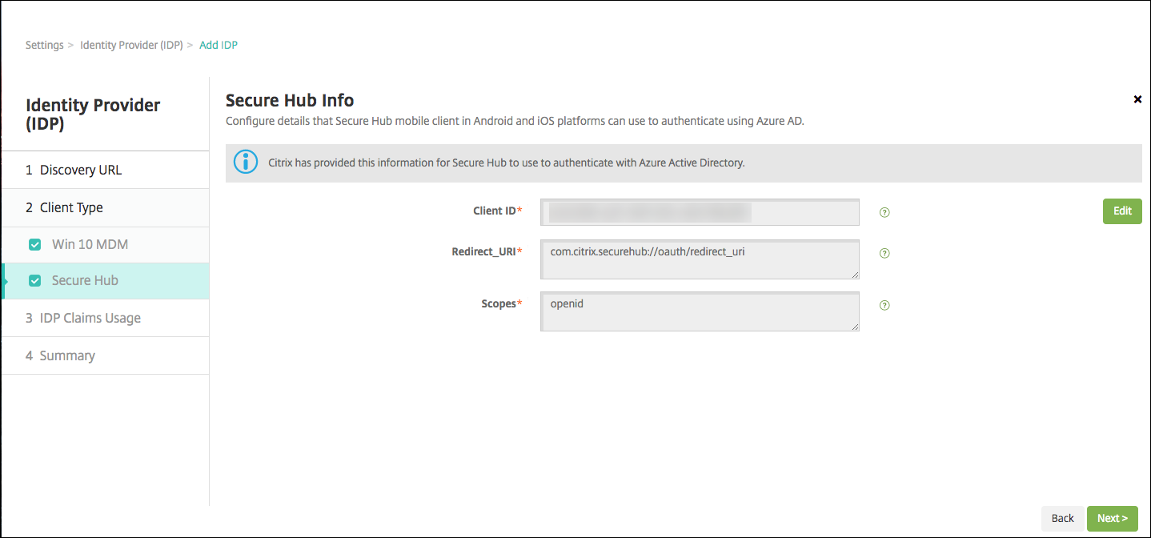Click the green Edit button
The image size is (1151, 538).
[x=1122, y=211]
